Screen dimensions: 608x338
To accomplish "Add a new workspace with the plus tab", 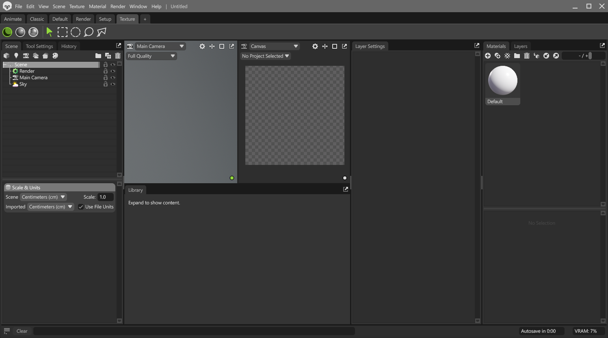I will pos(145,19).
